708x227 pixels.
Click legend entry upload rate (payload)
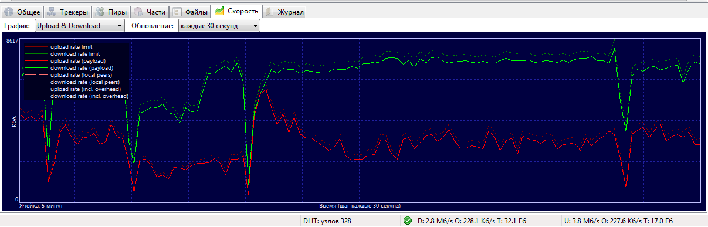pos(78,60)
